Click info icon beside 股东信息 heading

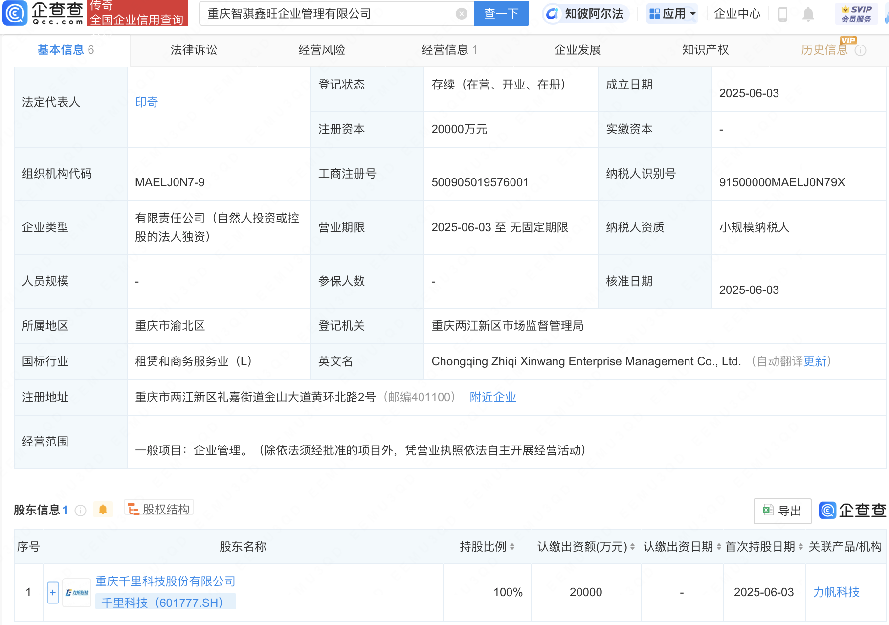81,511
